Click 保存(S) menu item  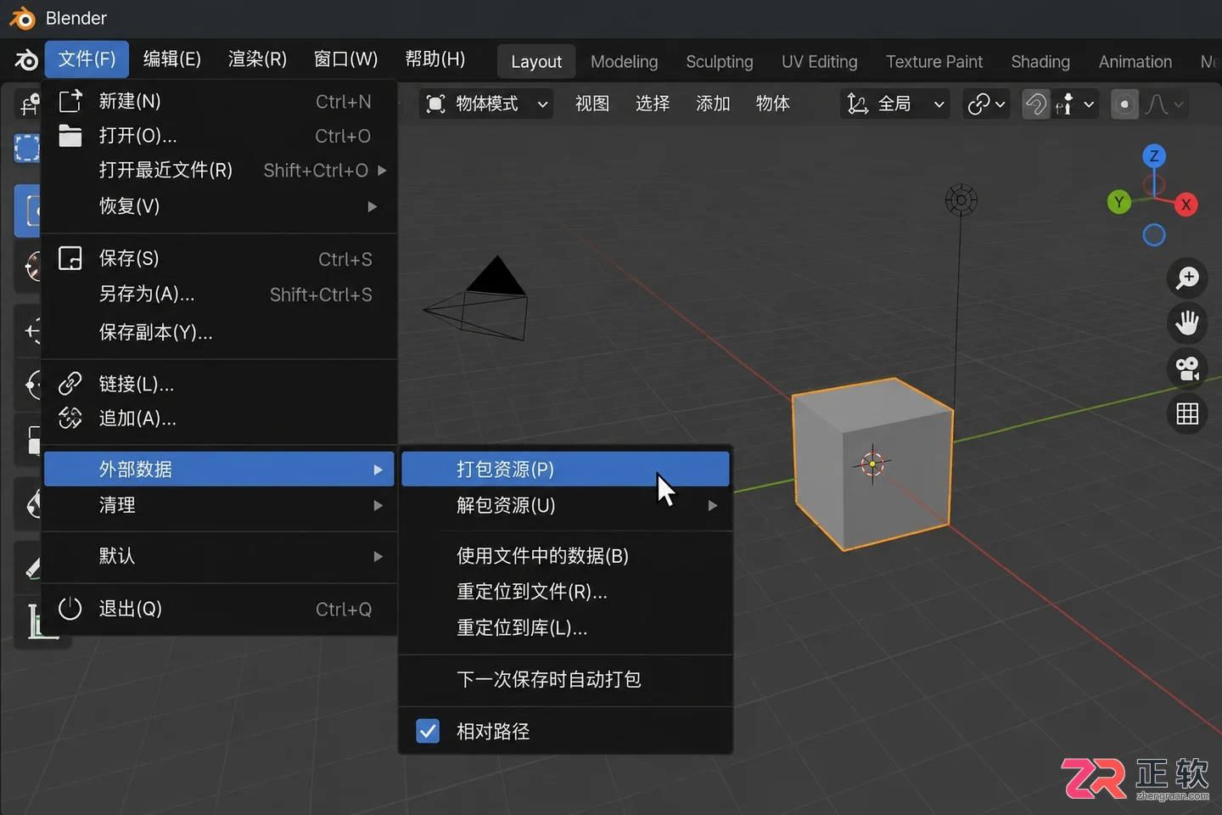tap(219, 259)
